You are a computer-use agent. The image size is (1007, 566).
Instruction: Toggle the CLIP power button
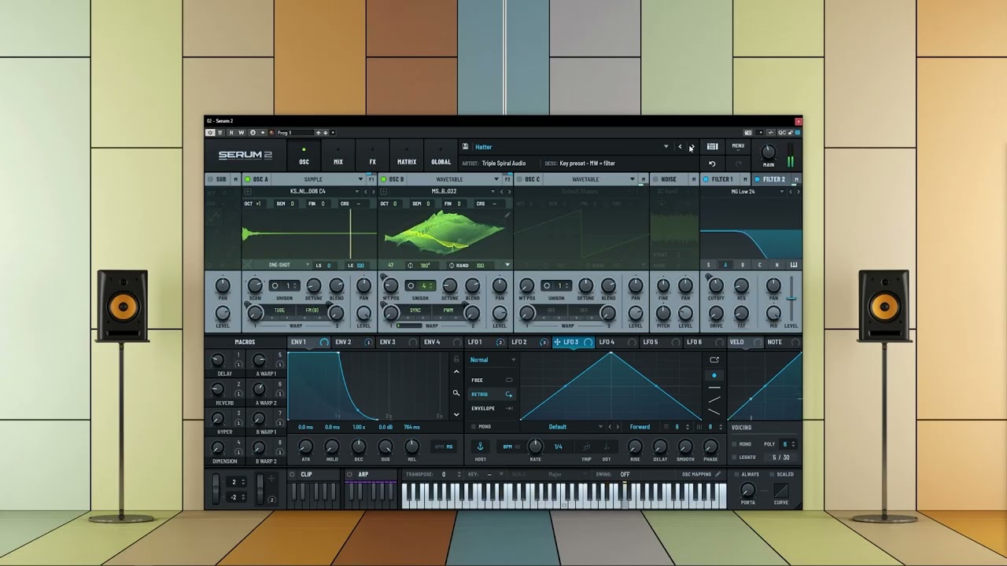[293, 474]
